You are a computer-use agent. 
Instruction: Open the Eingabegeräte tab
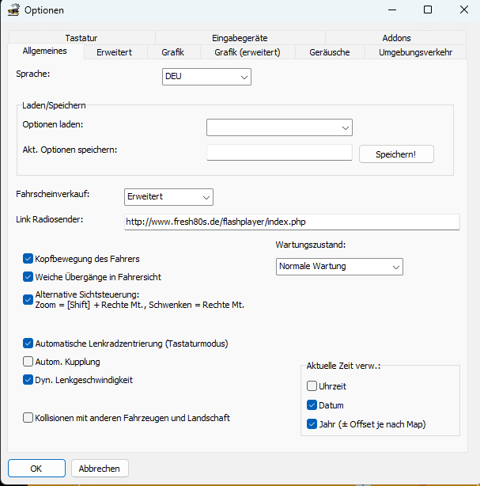(x=240, y=37)
